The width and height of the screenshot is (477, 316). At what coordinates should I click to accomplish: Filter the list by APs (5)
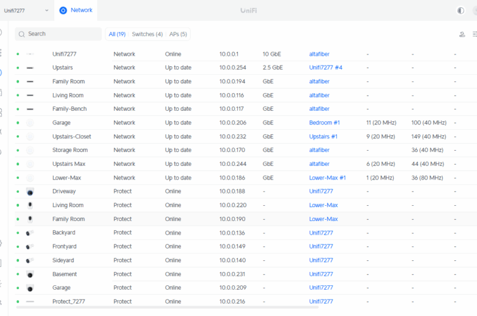coord(177,34)
